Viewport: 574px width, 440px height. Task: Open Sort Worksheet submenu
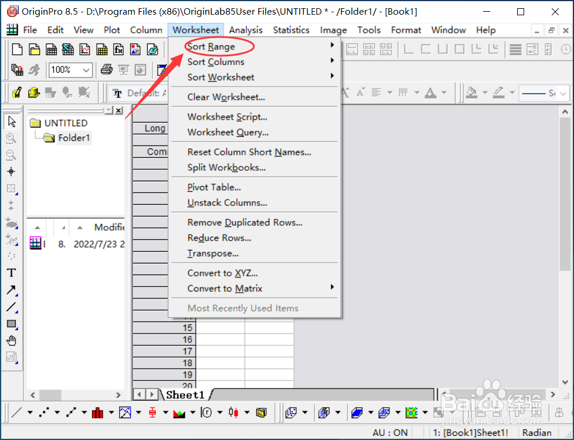click(x=255, y=77)
